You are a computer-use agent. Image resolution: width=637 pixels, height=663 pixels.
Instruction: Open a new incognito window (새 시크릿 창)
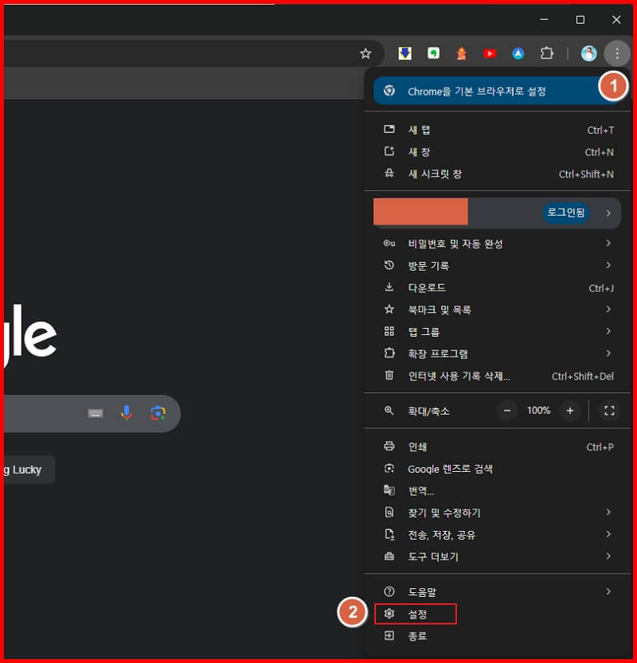(498, 174)
